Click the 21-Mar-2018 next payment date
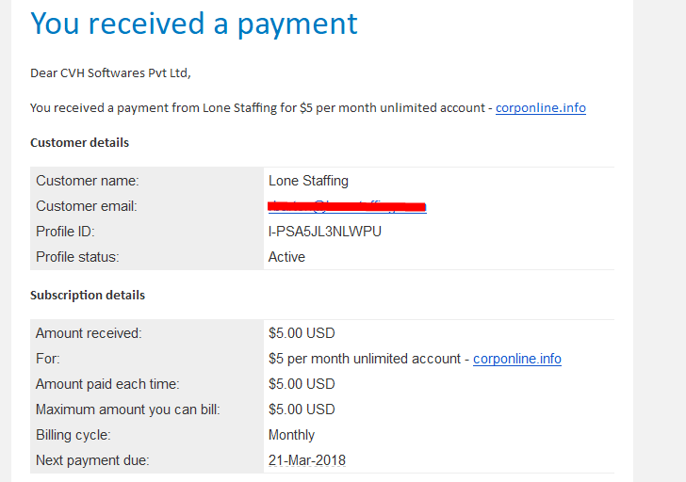Viewport: 686px width, 482px height. pos(306,460)
